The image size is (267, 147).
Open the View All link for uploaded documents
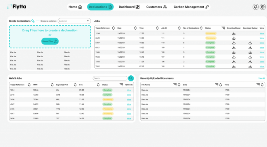click(261, 78)
